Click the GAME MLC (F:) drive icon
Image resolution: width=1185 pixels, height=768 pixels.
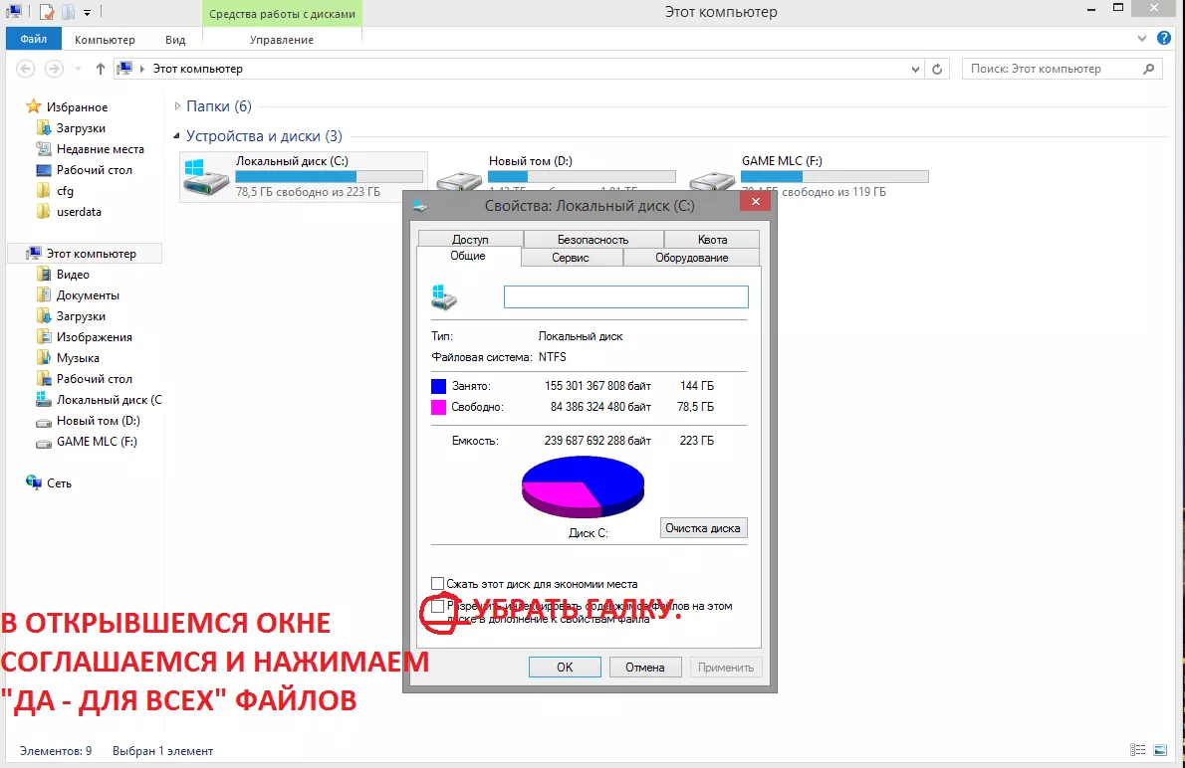(x=712, y=180)
